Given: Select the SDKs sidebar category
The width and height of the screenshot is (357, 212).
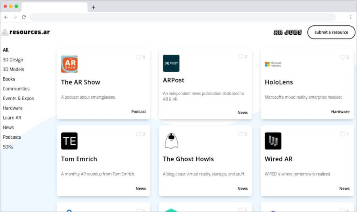Looking at the screenshot, I should (8, 147).
